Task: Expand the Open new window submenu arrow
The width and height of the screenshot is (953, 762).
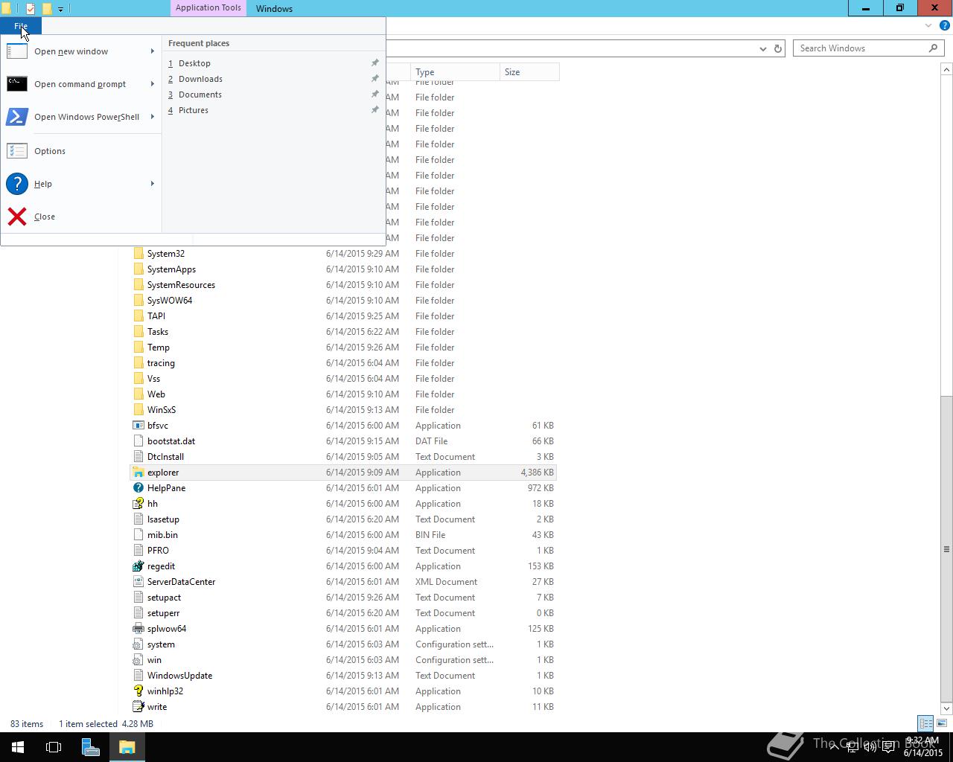Action: point(152,51)
